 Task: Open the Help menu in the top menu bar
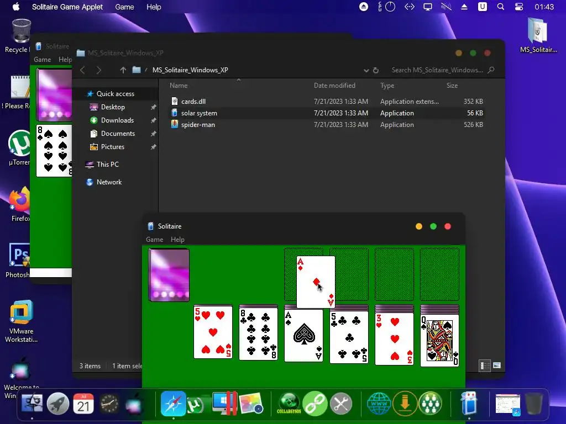pyautogui.click(x=154, y=7)
